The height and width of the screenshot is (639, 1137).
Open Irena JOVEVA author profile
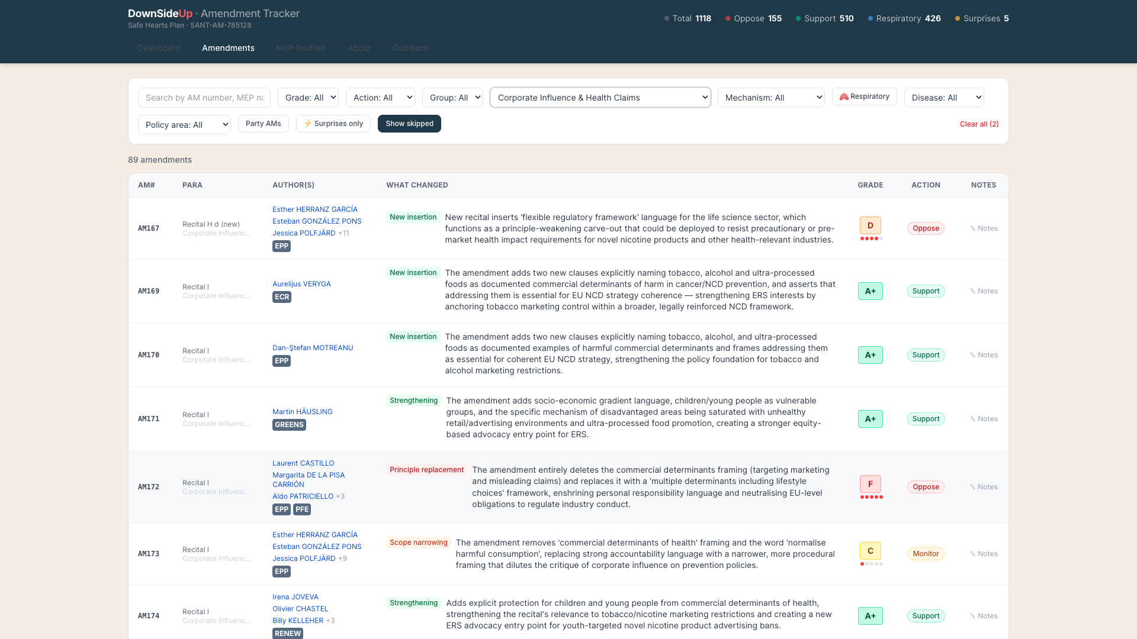coord(296,597)
